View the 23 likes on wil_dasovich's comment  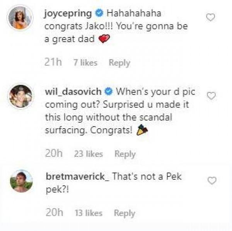pyautogui.click(x=88, y=154)
